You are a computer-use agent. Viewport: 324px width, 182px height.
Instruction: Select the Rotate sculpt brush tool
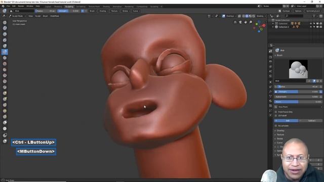(5, 117)
